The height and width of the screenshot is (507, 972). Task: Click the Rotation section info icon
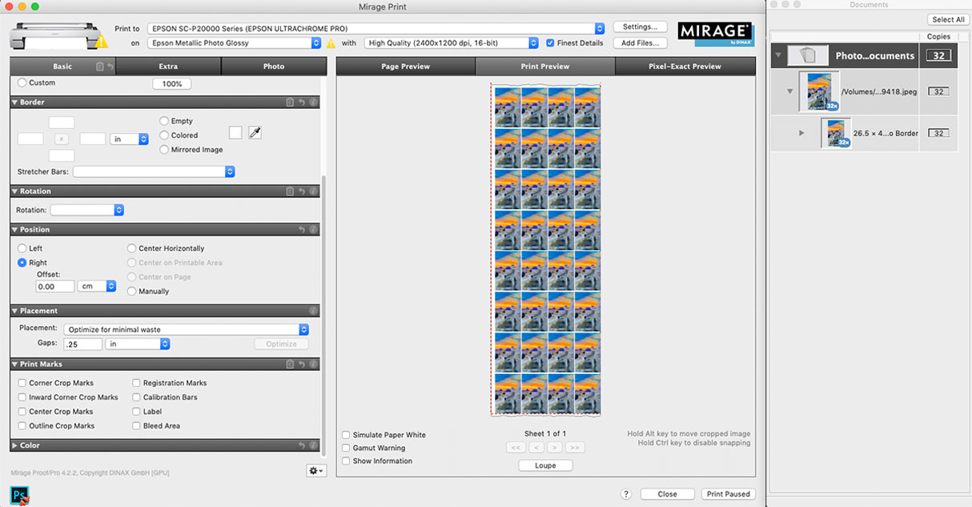[313, 191]
